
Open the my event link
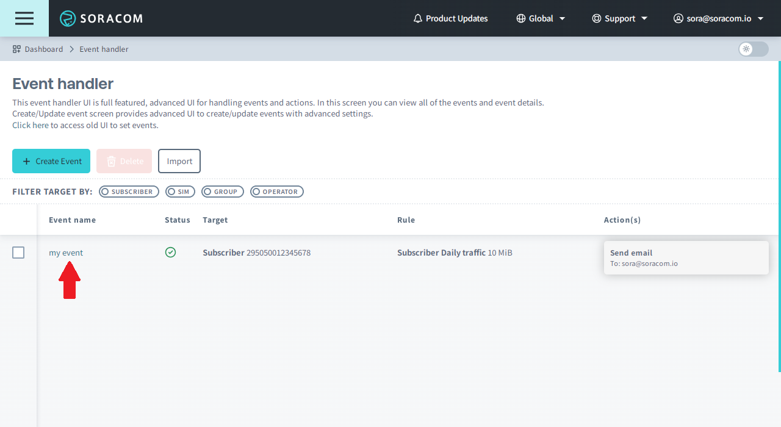coord(66,253)
